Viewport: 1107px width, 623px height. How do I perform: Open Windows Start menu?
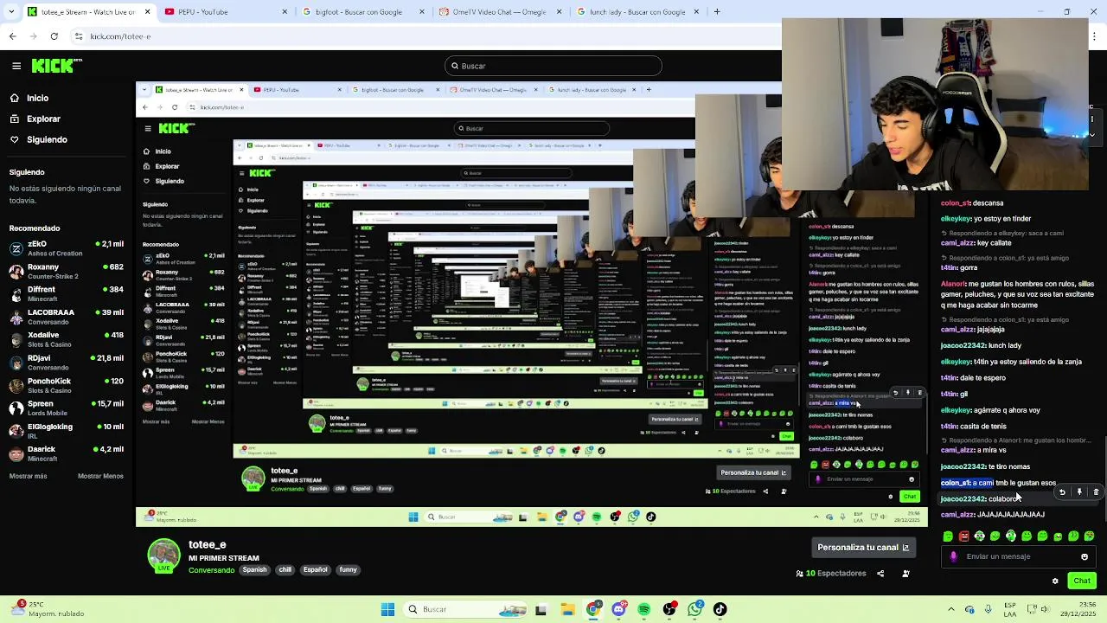(388, 609)
